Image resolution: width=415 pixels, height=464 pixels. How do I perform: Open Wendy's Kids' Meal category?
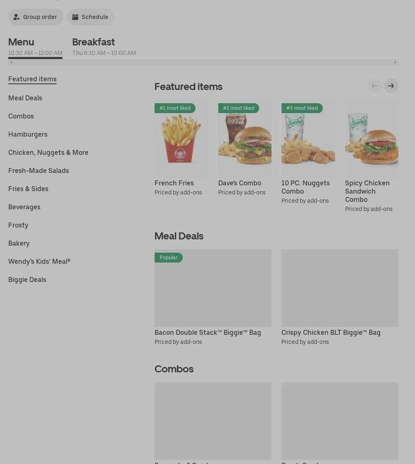(39, 262)
